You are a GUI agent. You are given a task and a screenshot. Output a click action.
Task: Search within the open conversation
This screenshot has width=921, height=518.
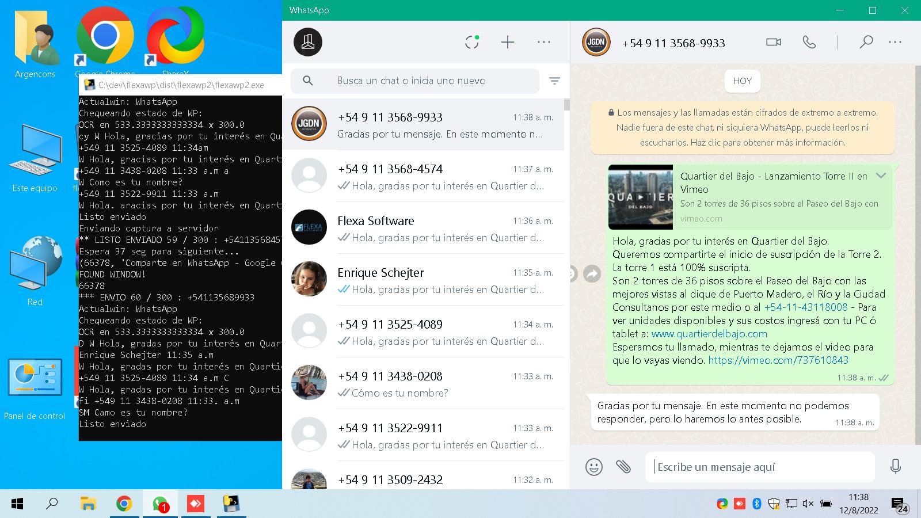866,42
